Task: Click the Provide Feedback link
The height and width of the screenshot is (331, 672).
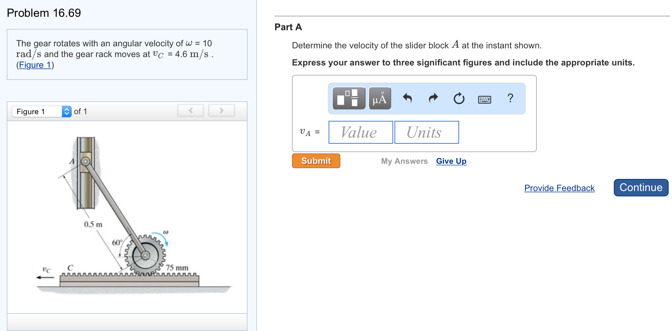Action: [559, 188]
